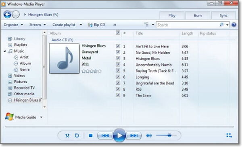
Task: Turn on shuffle playback
Action: click(67, 135)
